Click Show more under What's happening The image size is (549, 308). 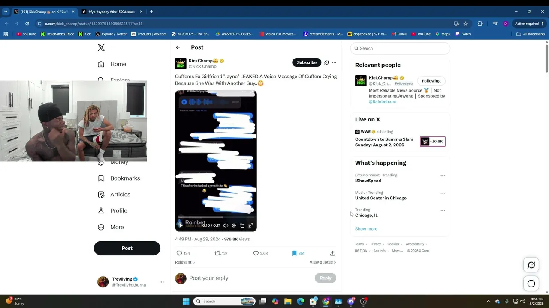point(366,229)
